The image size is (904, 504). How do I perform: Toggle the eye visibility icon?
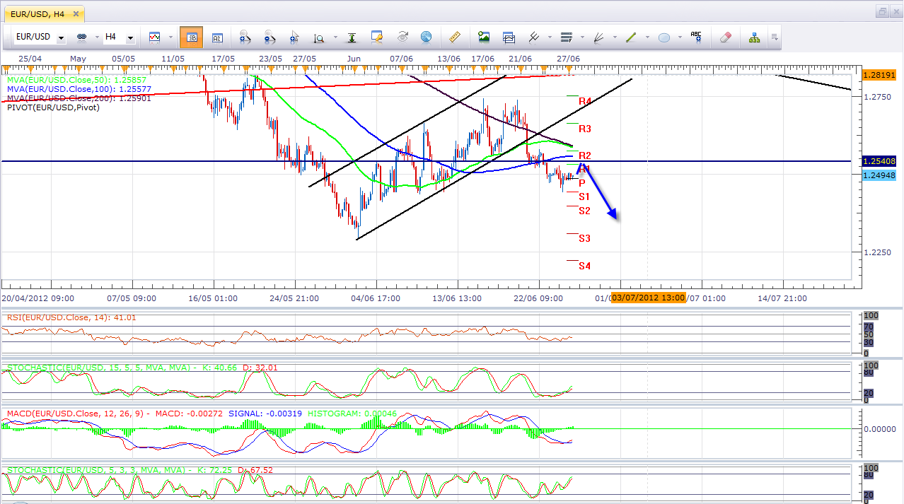coord(402,37)
